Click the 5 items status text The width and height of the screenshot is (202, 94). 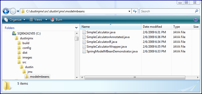(x=23, y=84)
